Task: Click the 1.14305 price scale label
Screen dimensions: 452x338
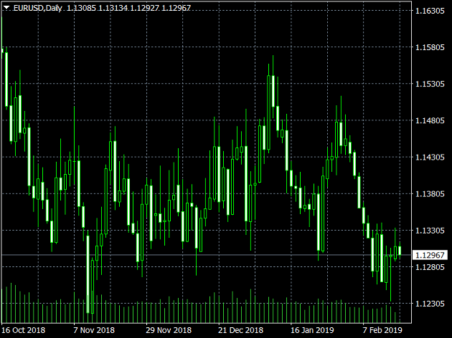Action: click(x=430, y=158)
